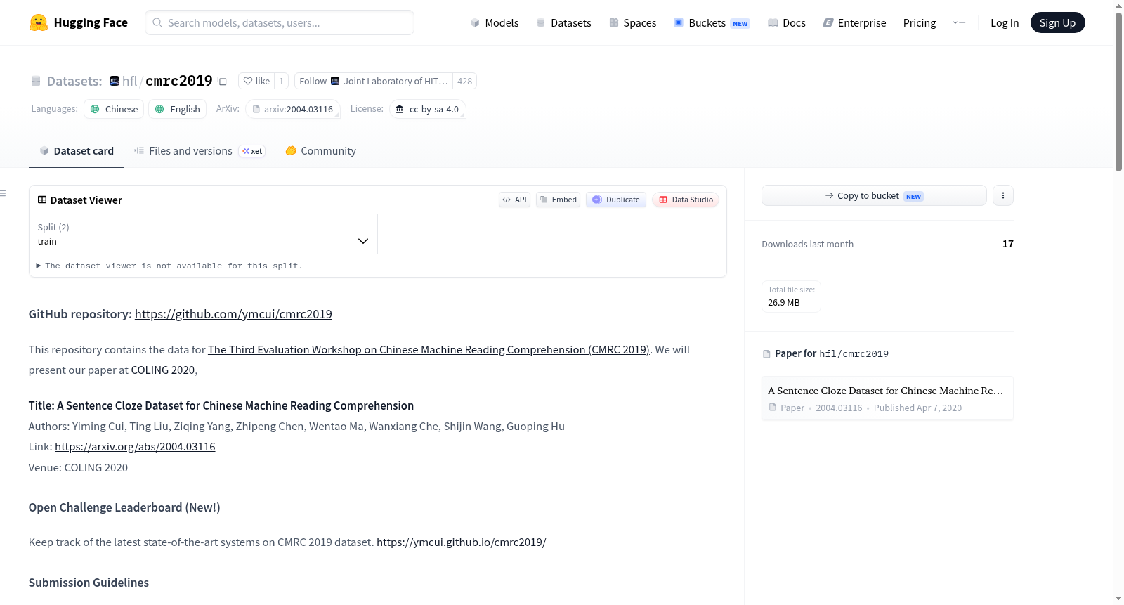This screenshot has width=1124, height=605.
Task: Click the Submission Guidelines heading
Action: click(89, 583)
